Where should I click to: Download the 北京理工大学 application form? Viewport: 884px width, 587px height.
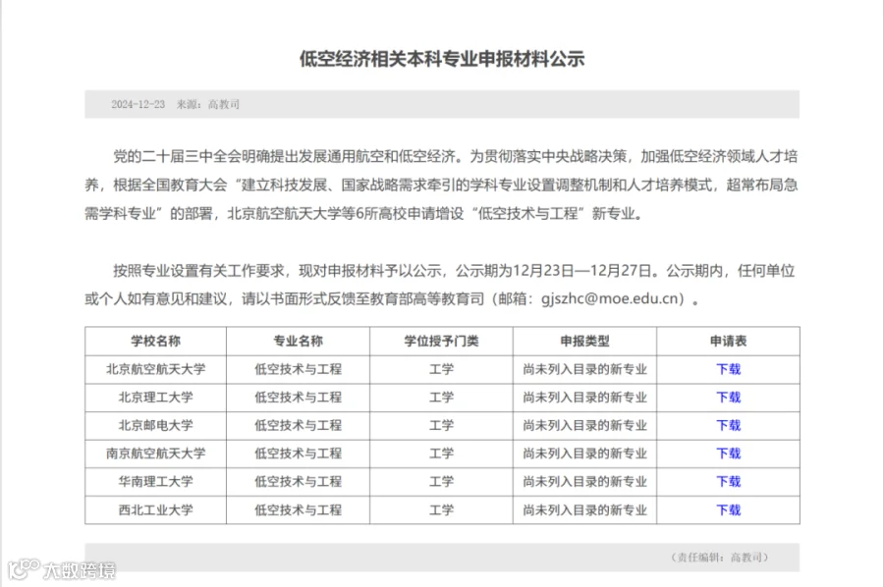[x=728, y=398]
